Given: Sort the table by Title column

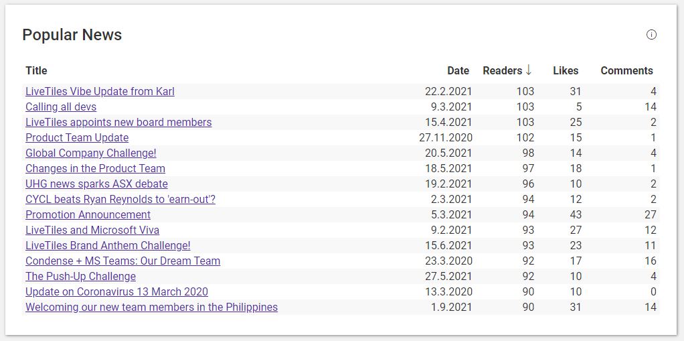Looking at the screenshot, I should tap(36, 71).
